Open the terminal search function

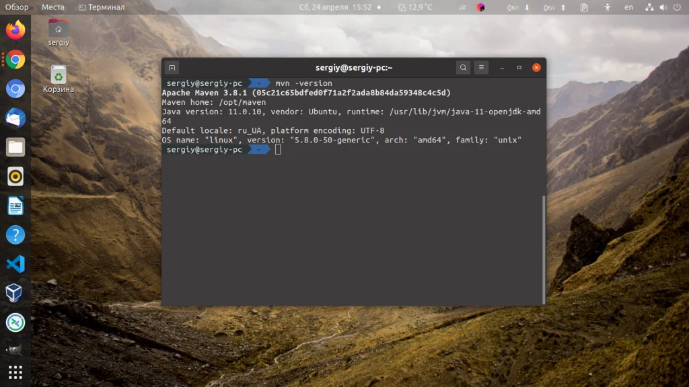coord(464,67)
